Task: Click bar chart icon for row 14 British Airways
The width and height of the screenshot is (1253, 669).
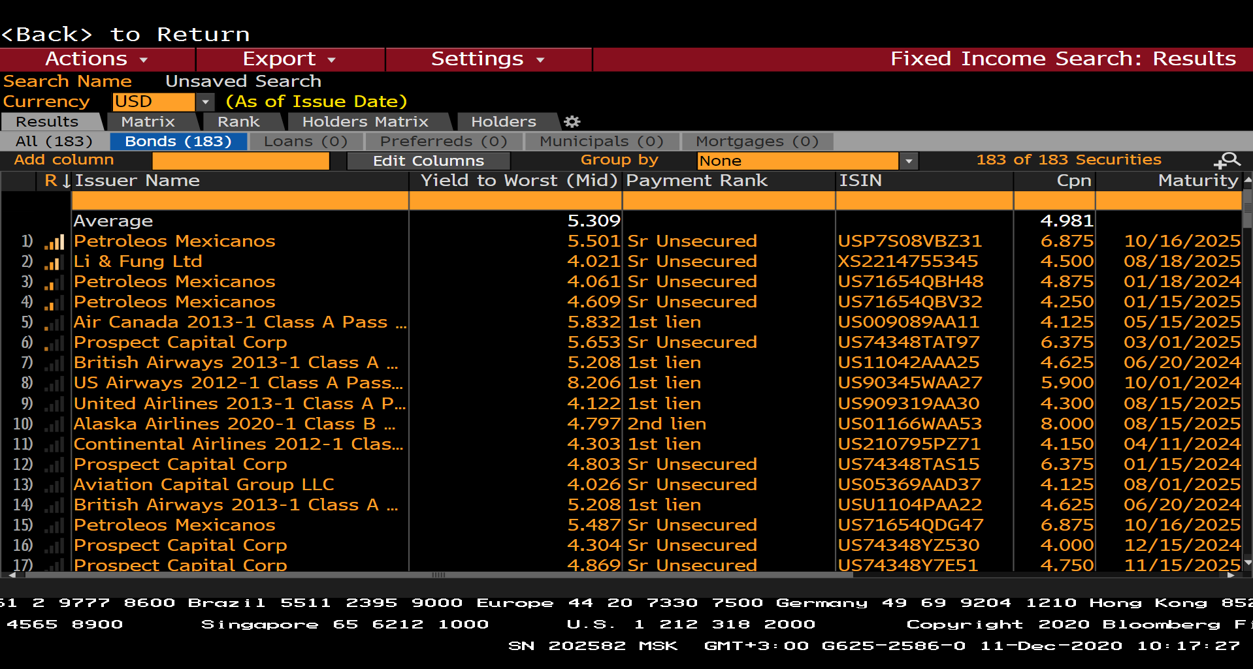Action: click(x=54, y=506)
